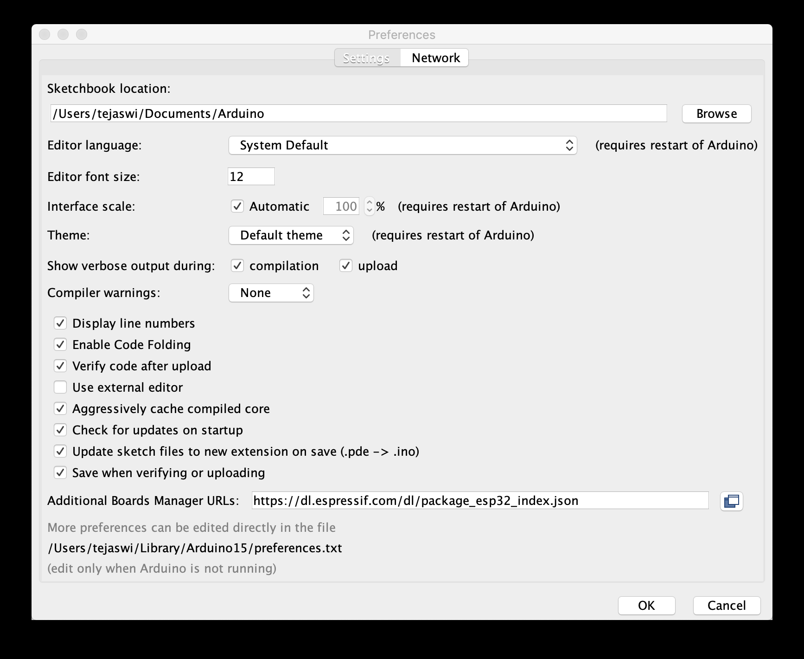Disable Aggressively cache compiled core
Screen dimensions: 804x659
pos(60,408)
